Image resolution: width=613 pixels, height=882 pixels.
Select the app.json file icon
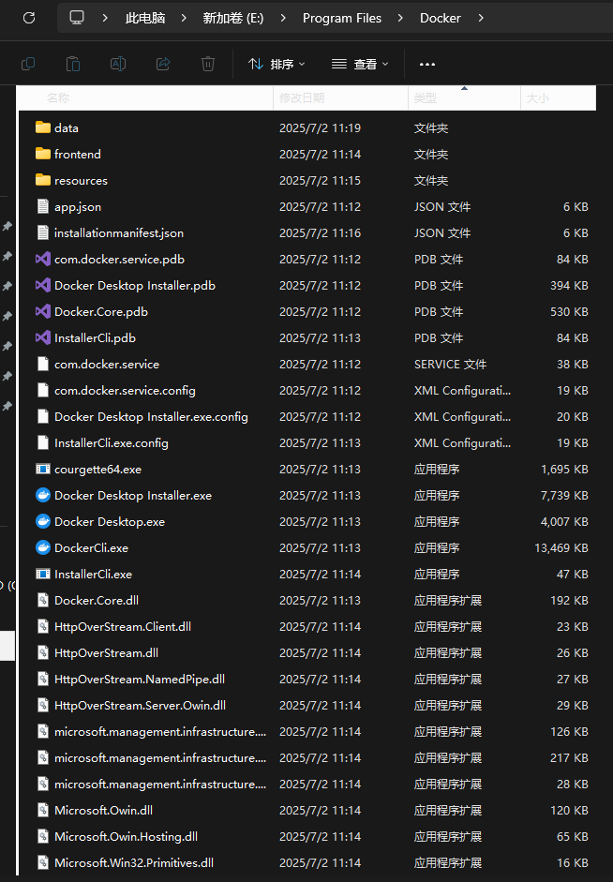click(43, 206)
